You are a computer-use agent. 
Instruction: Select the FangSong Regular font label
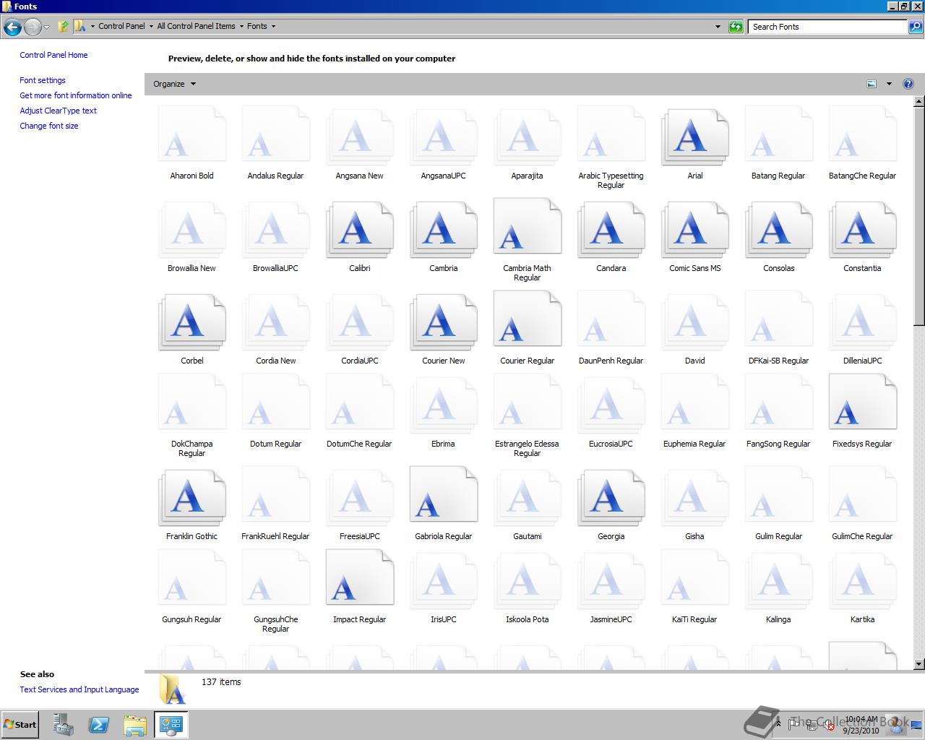click(x=778, y=444)
